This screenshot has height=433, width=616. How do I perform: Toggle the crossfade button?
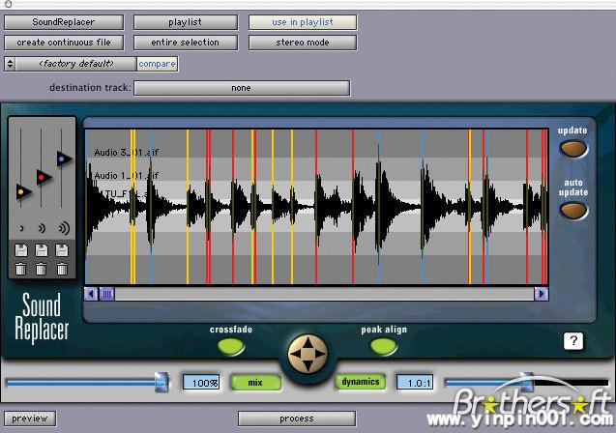(230, 346)
